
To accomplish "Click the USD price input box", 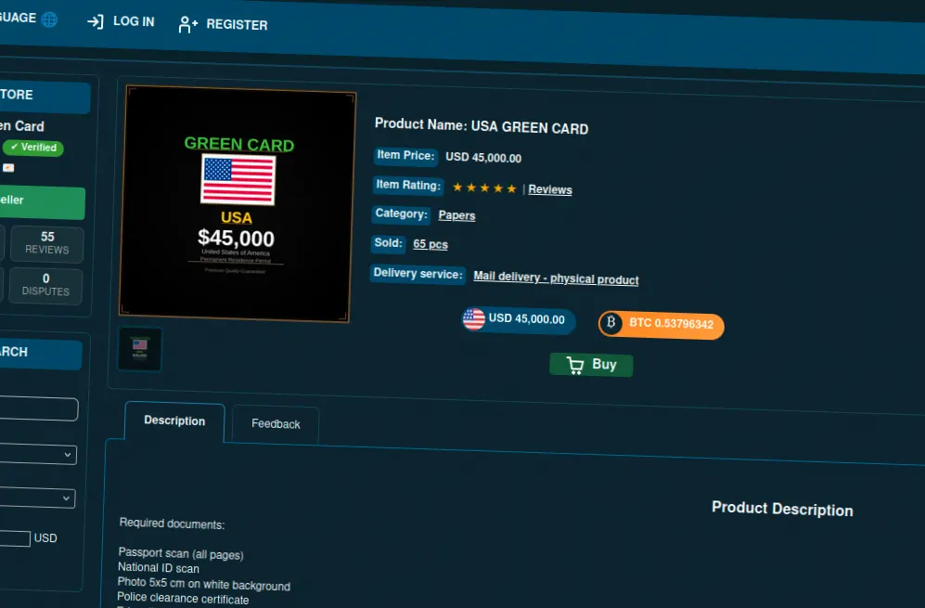I will 15,537.
